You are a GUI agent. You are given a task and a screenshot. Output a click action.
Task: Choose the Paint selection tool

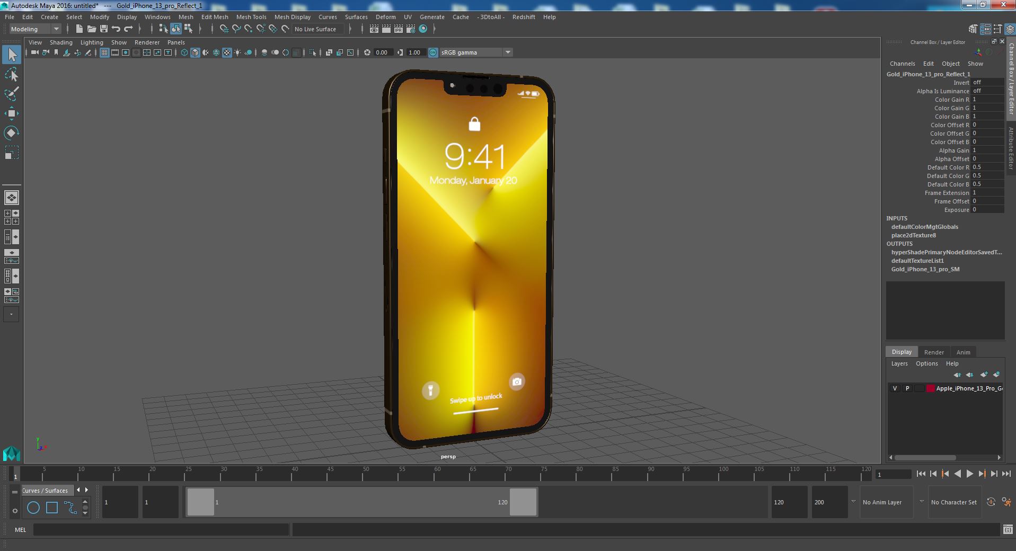12,94
